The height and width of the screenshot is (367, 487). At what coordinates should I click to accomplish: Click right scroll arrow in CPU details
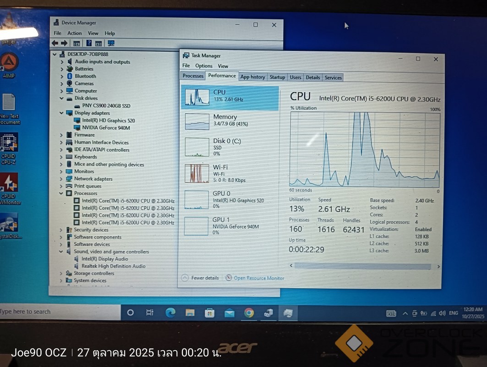pos(438,267)
